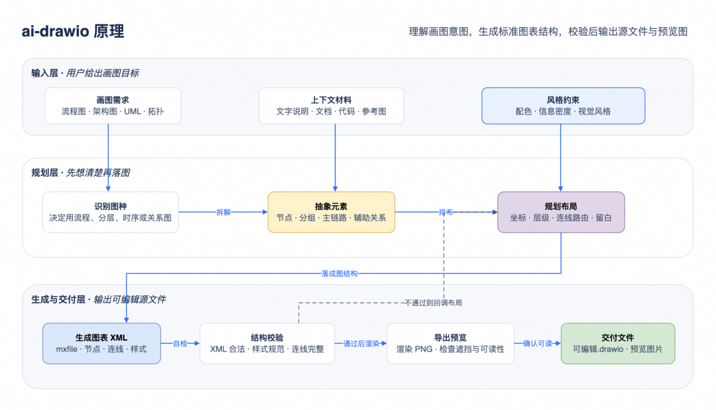Click the 不通过则回调布局 edge label

pyautogui.click(x=434, y=303)
